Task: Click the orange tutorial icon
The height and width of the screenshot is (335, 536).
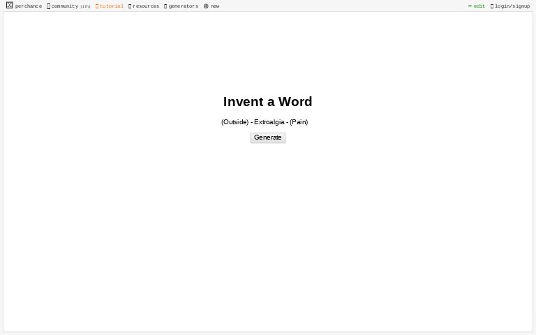Action: tap(97, 6)
